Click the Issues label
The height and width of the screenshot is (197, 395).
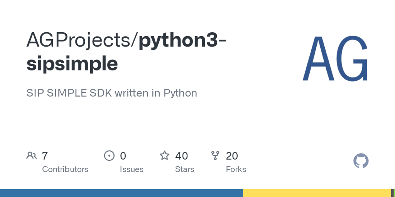[132, 169]
